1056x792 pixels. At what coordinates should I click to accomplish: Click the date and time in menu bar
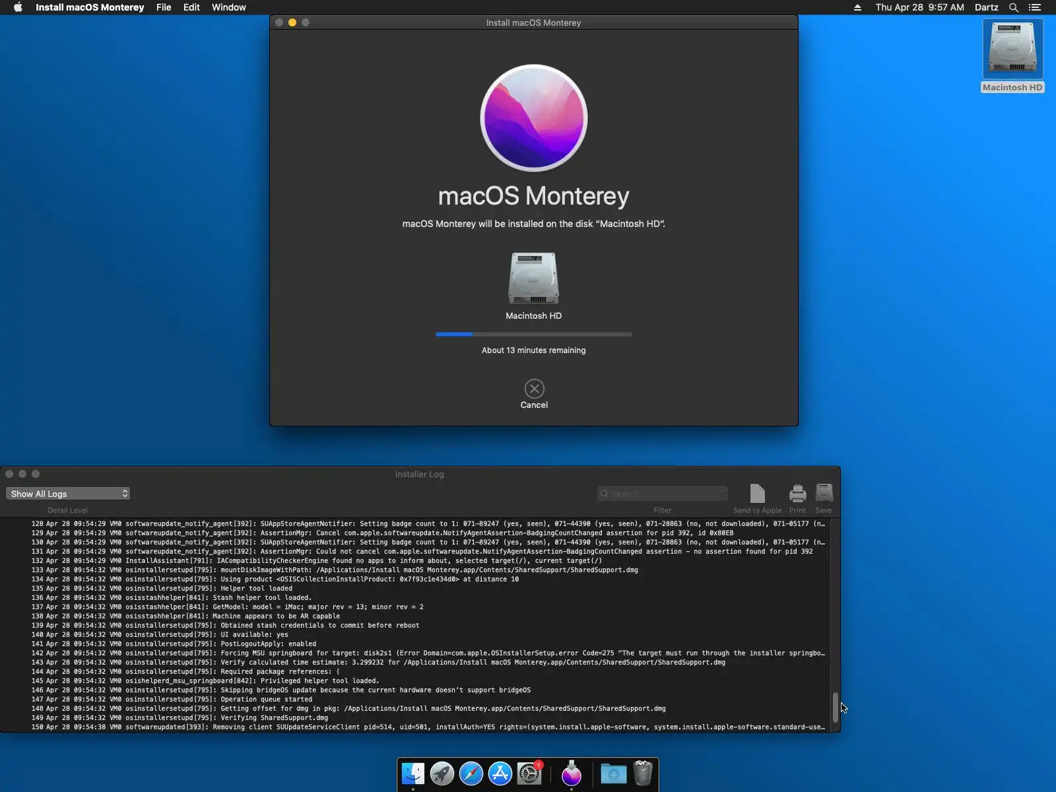tap(919, 7)
